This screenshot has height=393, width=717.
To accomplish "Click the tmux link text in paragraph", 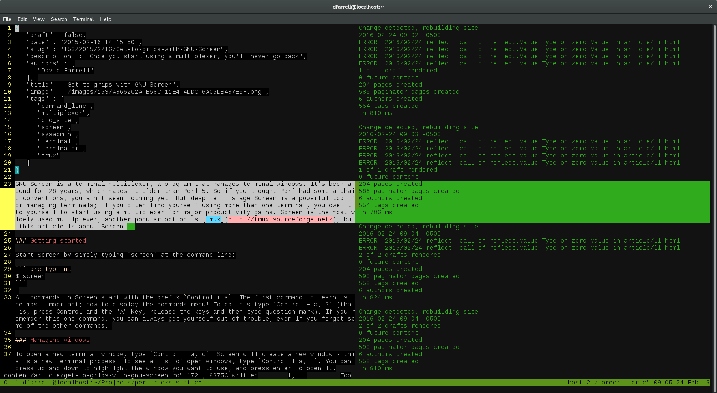I will [213, 219].
